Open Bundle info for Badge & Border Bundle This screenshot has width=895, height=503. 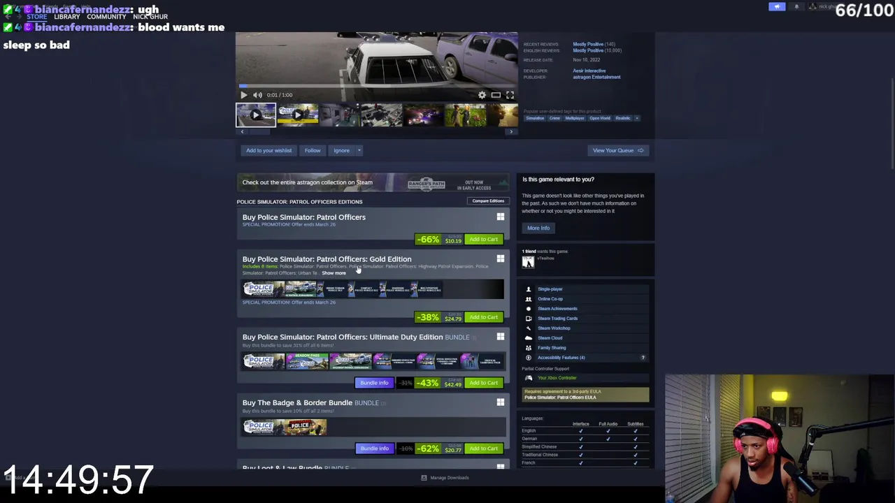pos(374,449)
